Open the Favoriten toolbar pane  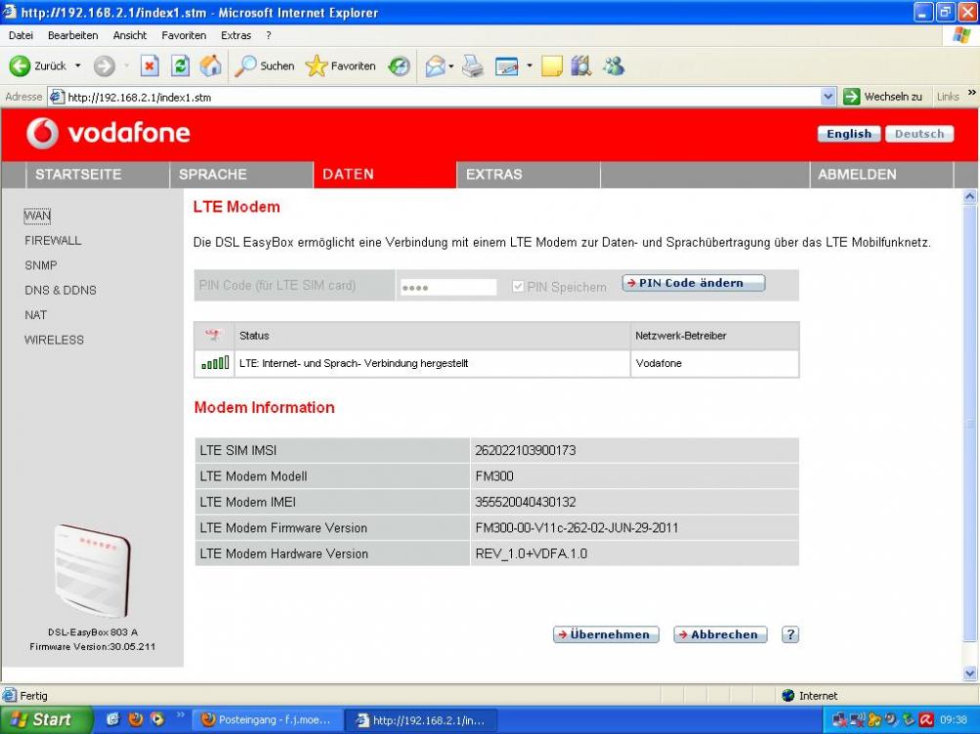tap(341, 65)
